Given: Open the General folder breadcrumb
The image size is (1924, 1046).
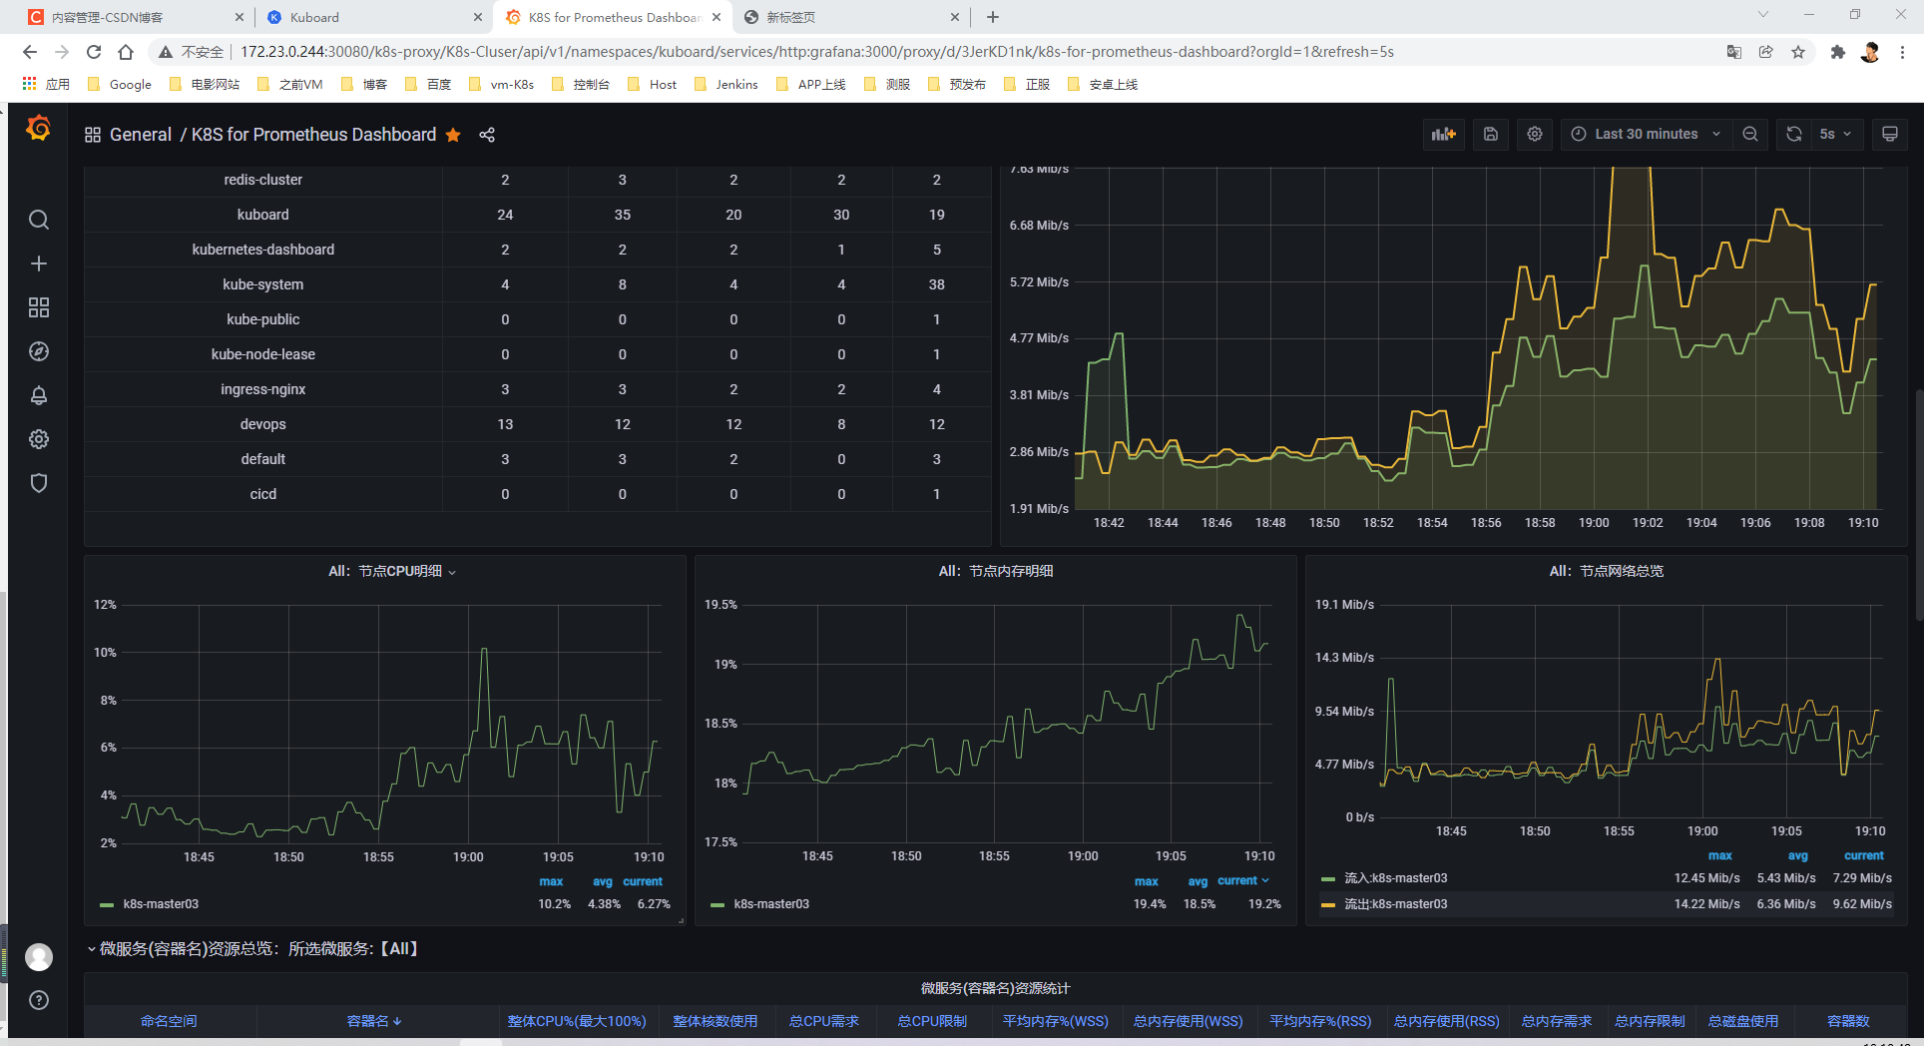Looking at the screenshot, I should tap(141, 135).
